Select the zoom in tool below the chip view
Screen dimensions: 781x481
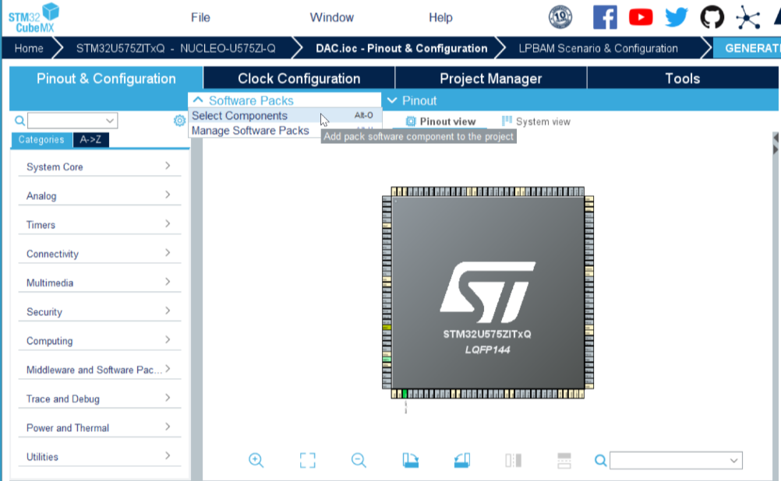click(256, 460)
